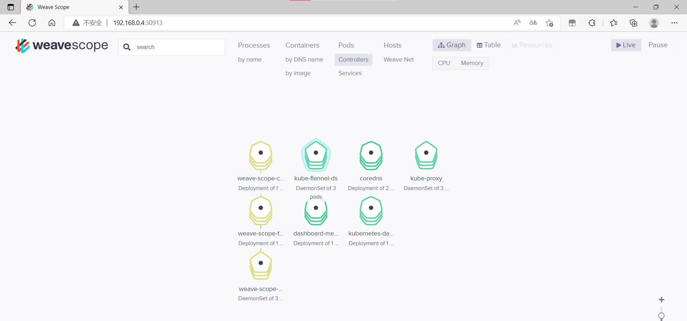Select the kube-proxy DaemonSet node

pos(426,155)
